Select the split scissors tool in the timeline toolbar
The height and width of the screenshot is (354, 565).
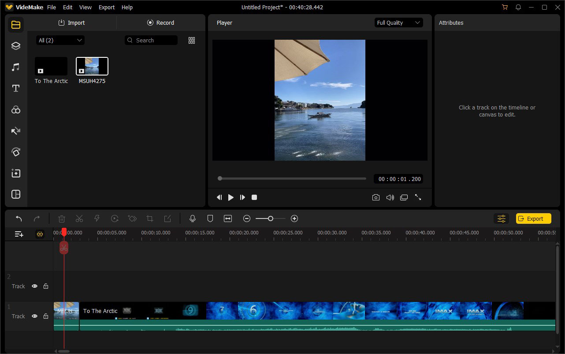[x=79, y=218]
